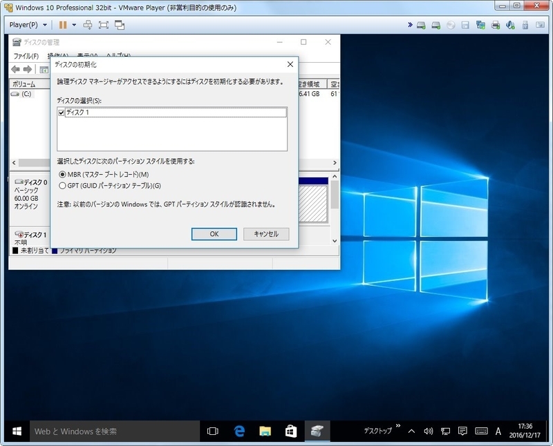Pause the virtual machine

[x=63, y=25]
